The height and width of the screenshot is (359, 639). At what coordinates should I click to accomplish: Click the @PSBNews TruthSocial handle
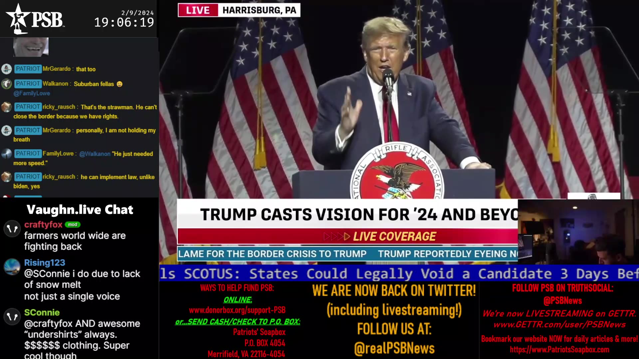click(x=562, y=301)
